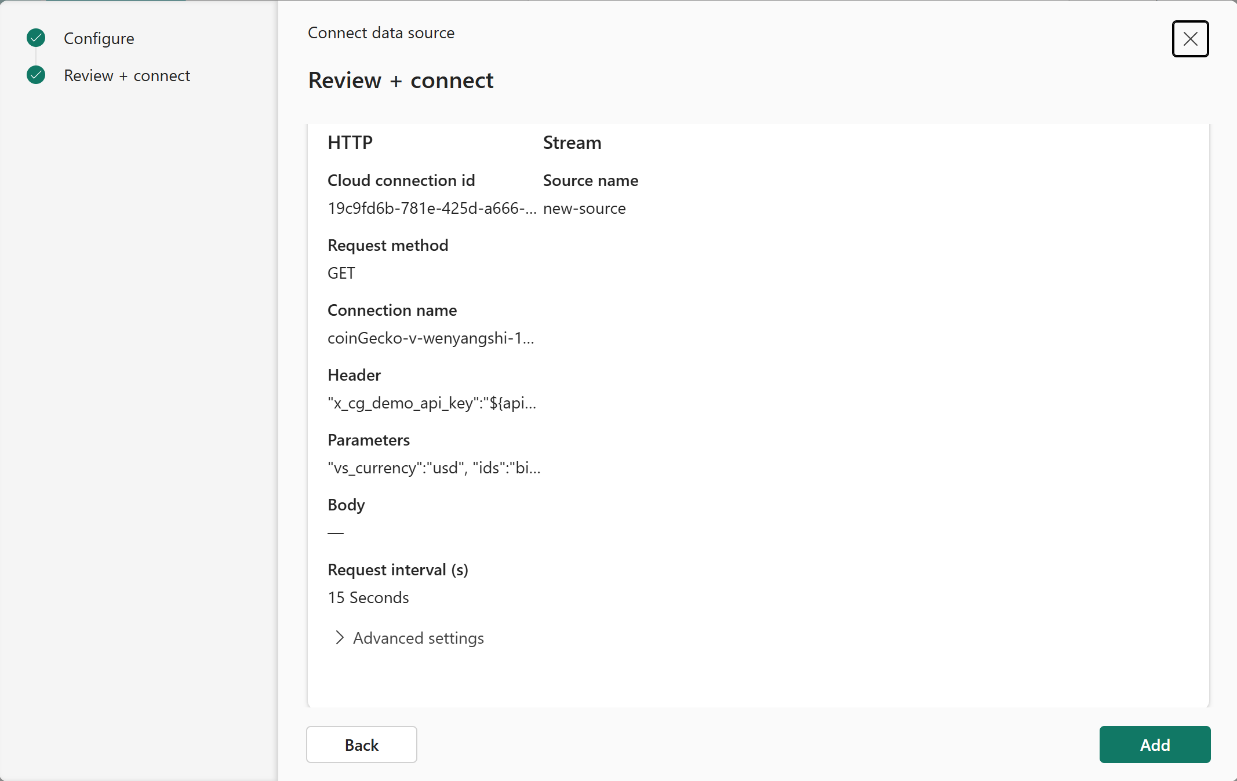Click the Add button
Viewport: 1237px width, 781px height.
point(1154,744)
